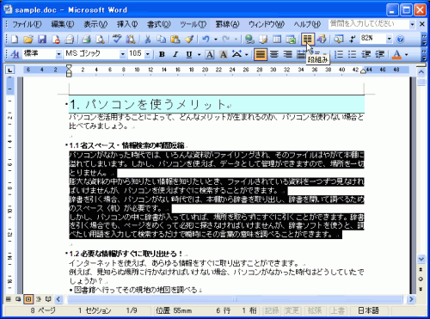Open the 書式(O) menu
The width and height of the screenshot is (430, 319).
tap(159, 24)
